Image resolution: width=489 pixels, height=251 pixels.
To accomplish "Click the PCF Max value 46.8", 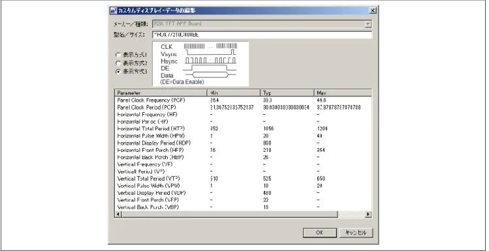I will [x=321, y=100].
